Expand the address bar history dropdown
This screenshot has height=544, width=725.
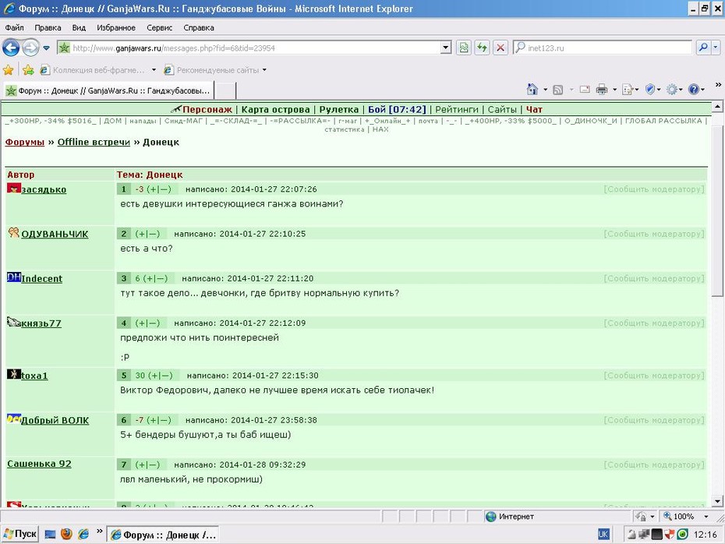pos(446,48)
